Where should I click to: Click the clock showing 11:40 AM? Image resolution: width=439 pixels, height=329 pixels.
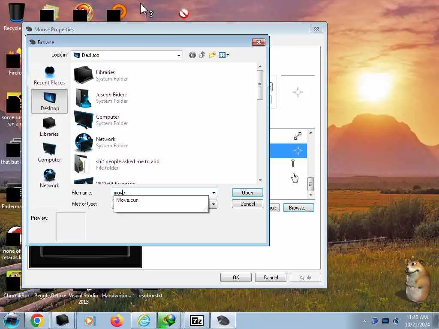click(x=417, y=320)
